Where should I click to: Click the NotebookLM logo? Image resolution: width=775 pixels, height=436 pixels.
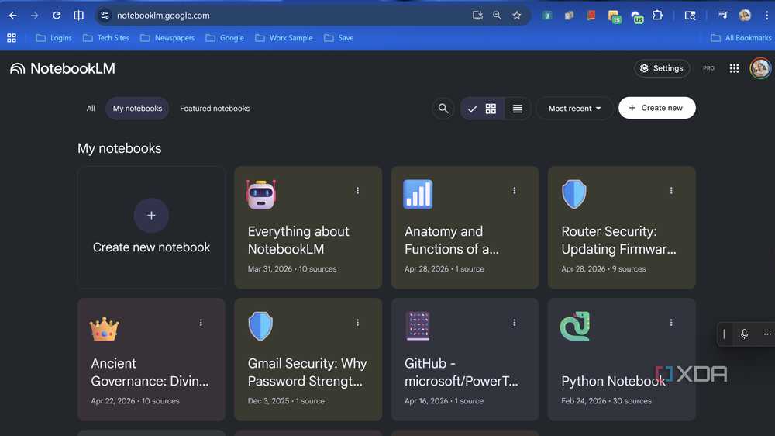tap(62, 68)
